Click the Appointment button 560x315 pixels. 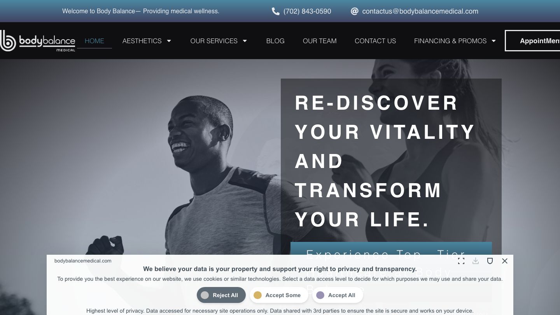[x=532, y=41]
